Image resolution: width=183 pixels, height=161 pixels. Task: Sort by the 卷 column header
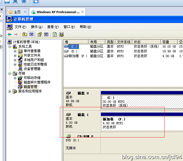pyautogui.click(x=76, y=42)
